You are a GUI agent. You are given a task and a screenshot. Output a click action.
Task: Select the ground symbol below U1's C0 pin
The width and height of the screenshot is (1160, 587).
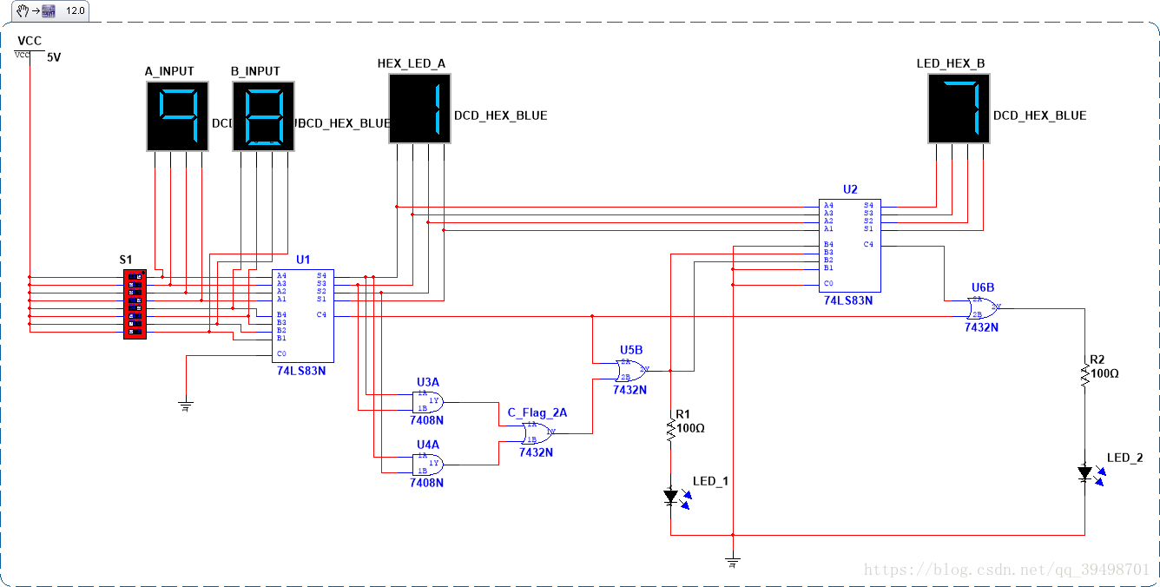[x=185, y=404]
